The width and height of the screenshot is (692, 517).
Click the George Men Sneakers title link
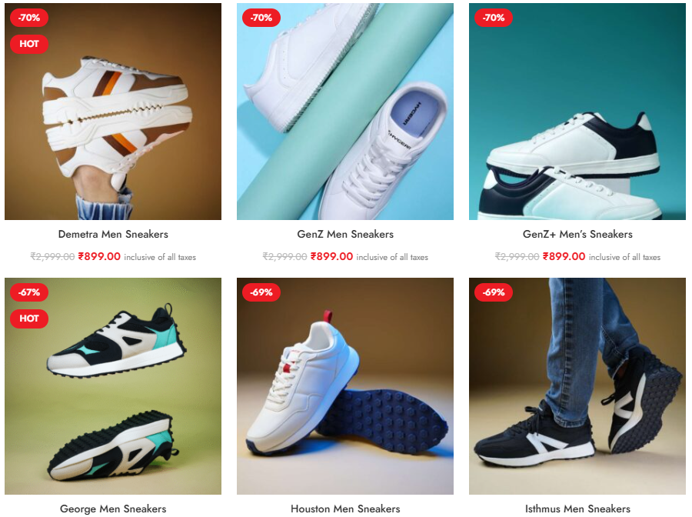tap(113, 509)
